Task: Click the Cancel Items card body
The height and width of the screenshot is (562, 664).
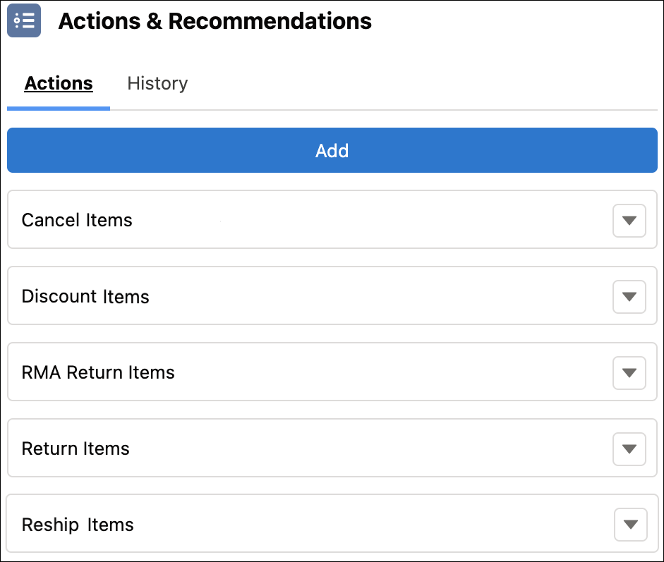Action: coord(332,219)
